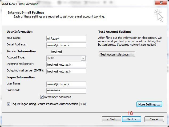Image resolution: width=169 pixels, height=127 pixels.
Task: Open More Settings
Action: point(149,104)
